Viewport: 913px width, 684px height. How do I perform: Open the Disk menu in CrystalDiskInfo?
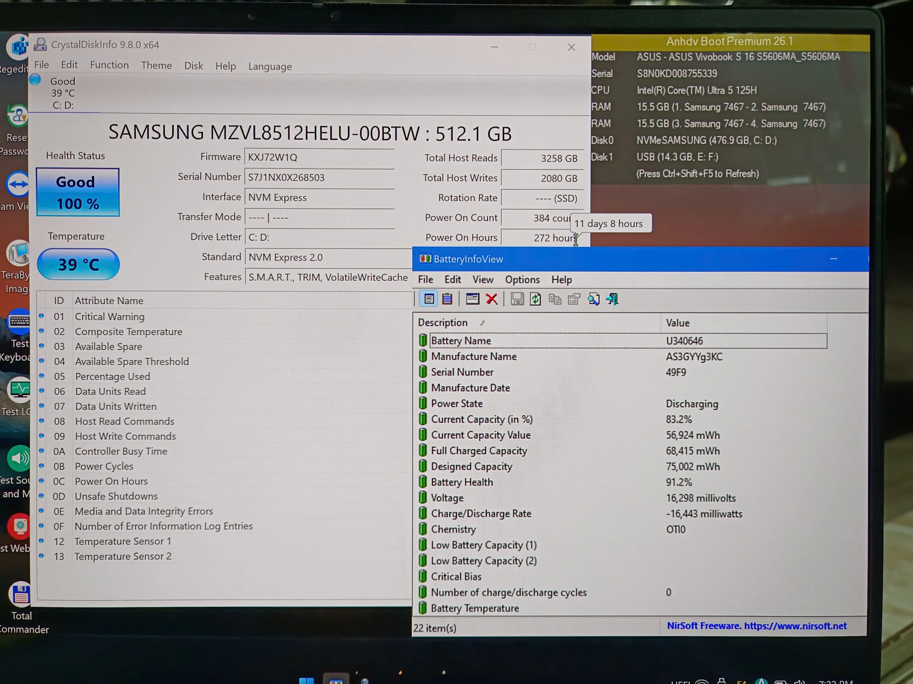(194, 66)
